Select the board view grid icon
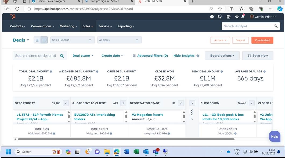Image resolution: width=285 pixels, height=158 pixels. pyautogui.click(x=44, y=40)
